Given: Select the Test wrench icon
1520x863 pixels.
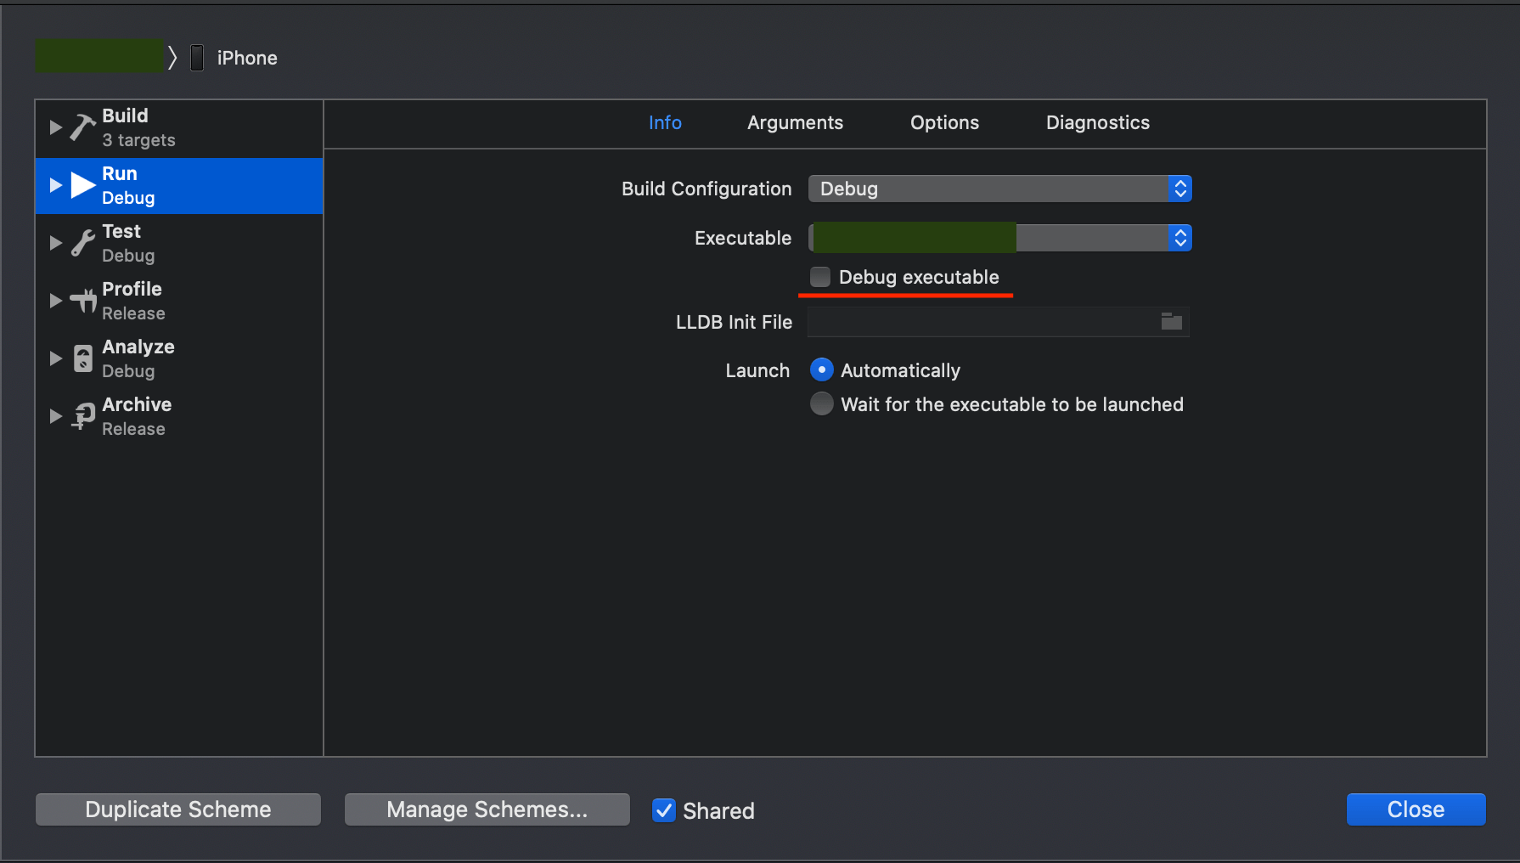Looking at the screenshot, I should [x=82, y=243].
